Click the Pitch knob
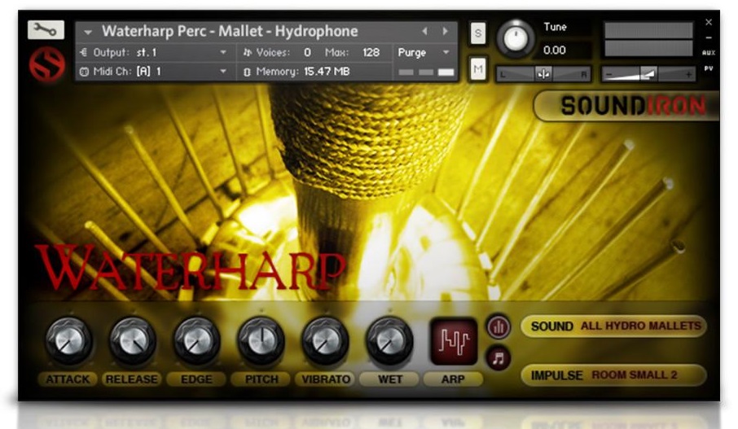This screenshot has width=738, height=429. pyautogui.click(x=261, y=340)
